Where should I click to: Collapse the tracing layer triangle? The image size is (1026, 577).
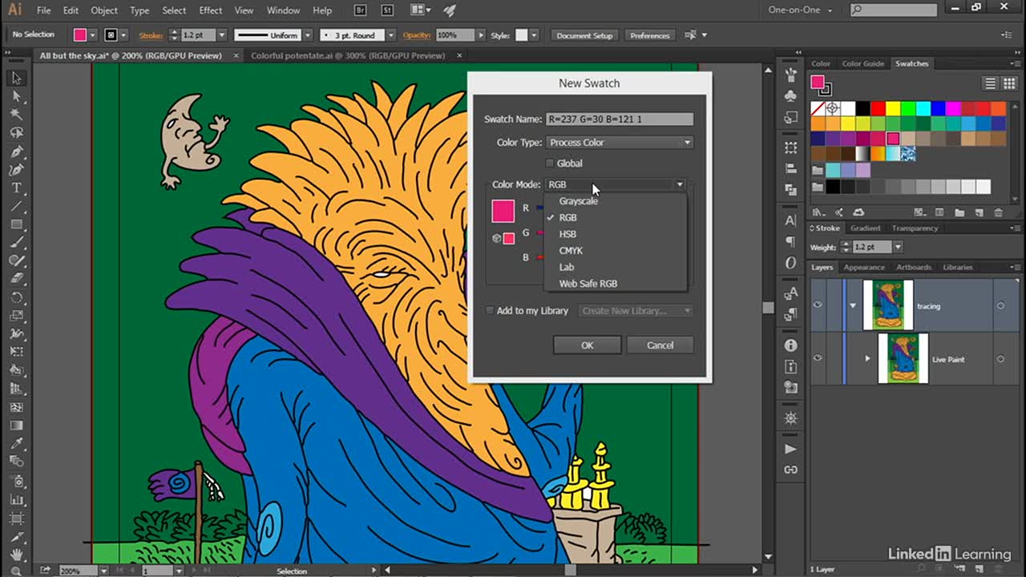(853, 306)
